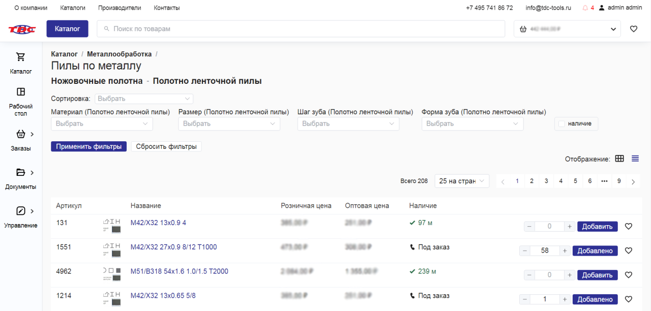This screenshot has height=311, width=651.
Task: Open favorites heart icon in header
Action: click(x=634, y=29)
